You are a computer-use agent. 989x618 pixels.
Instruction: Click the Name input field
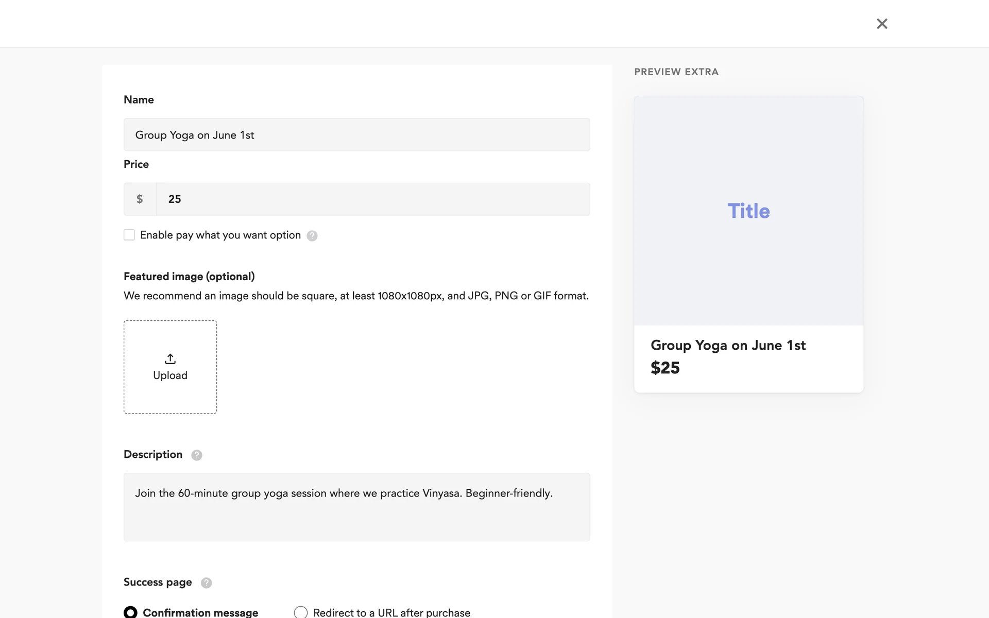(356, 135)
